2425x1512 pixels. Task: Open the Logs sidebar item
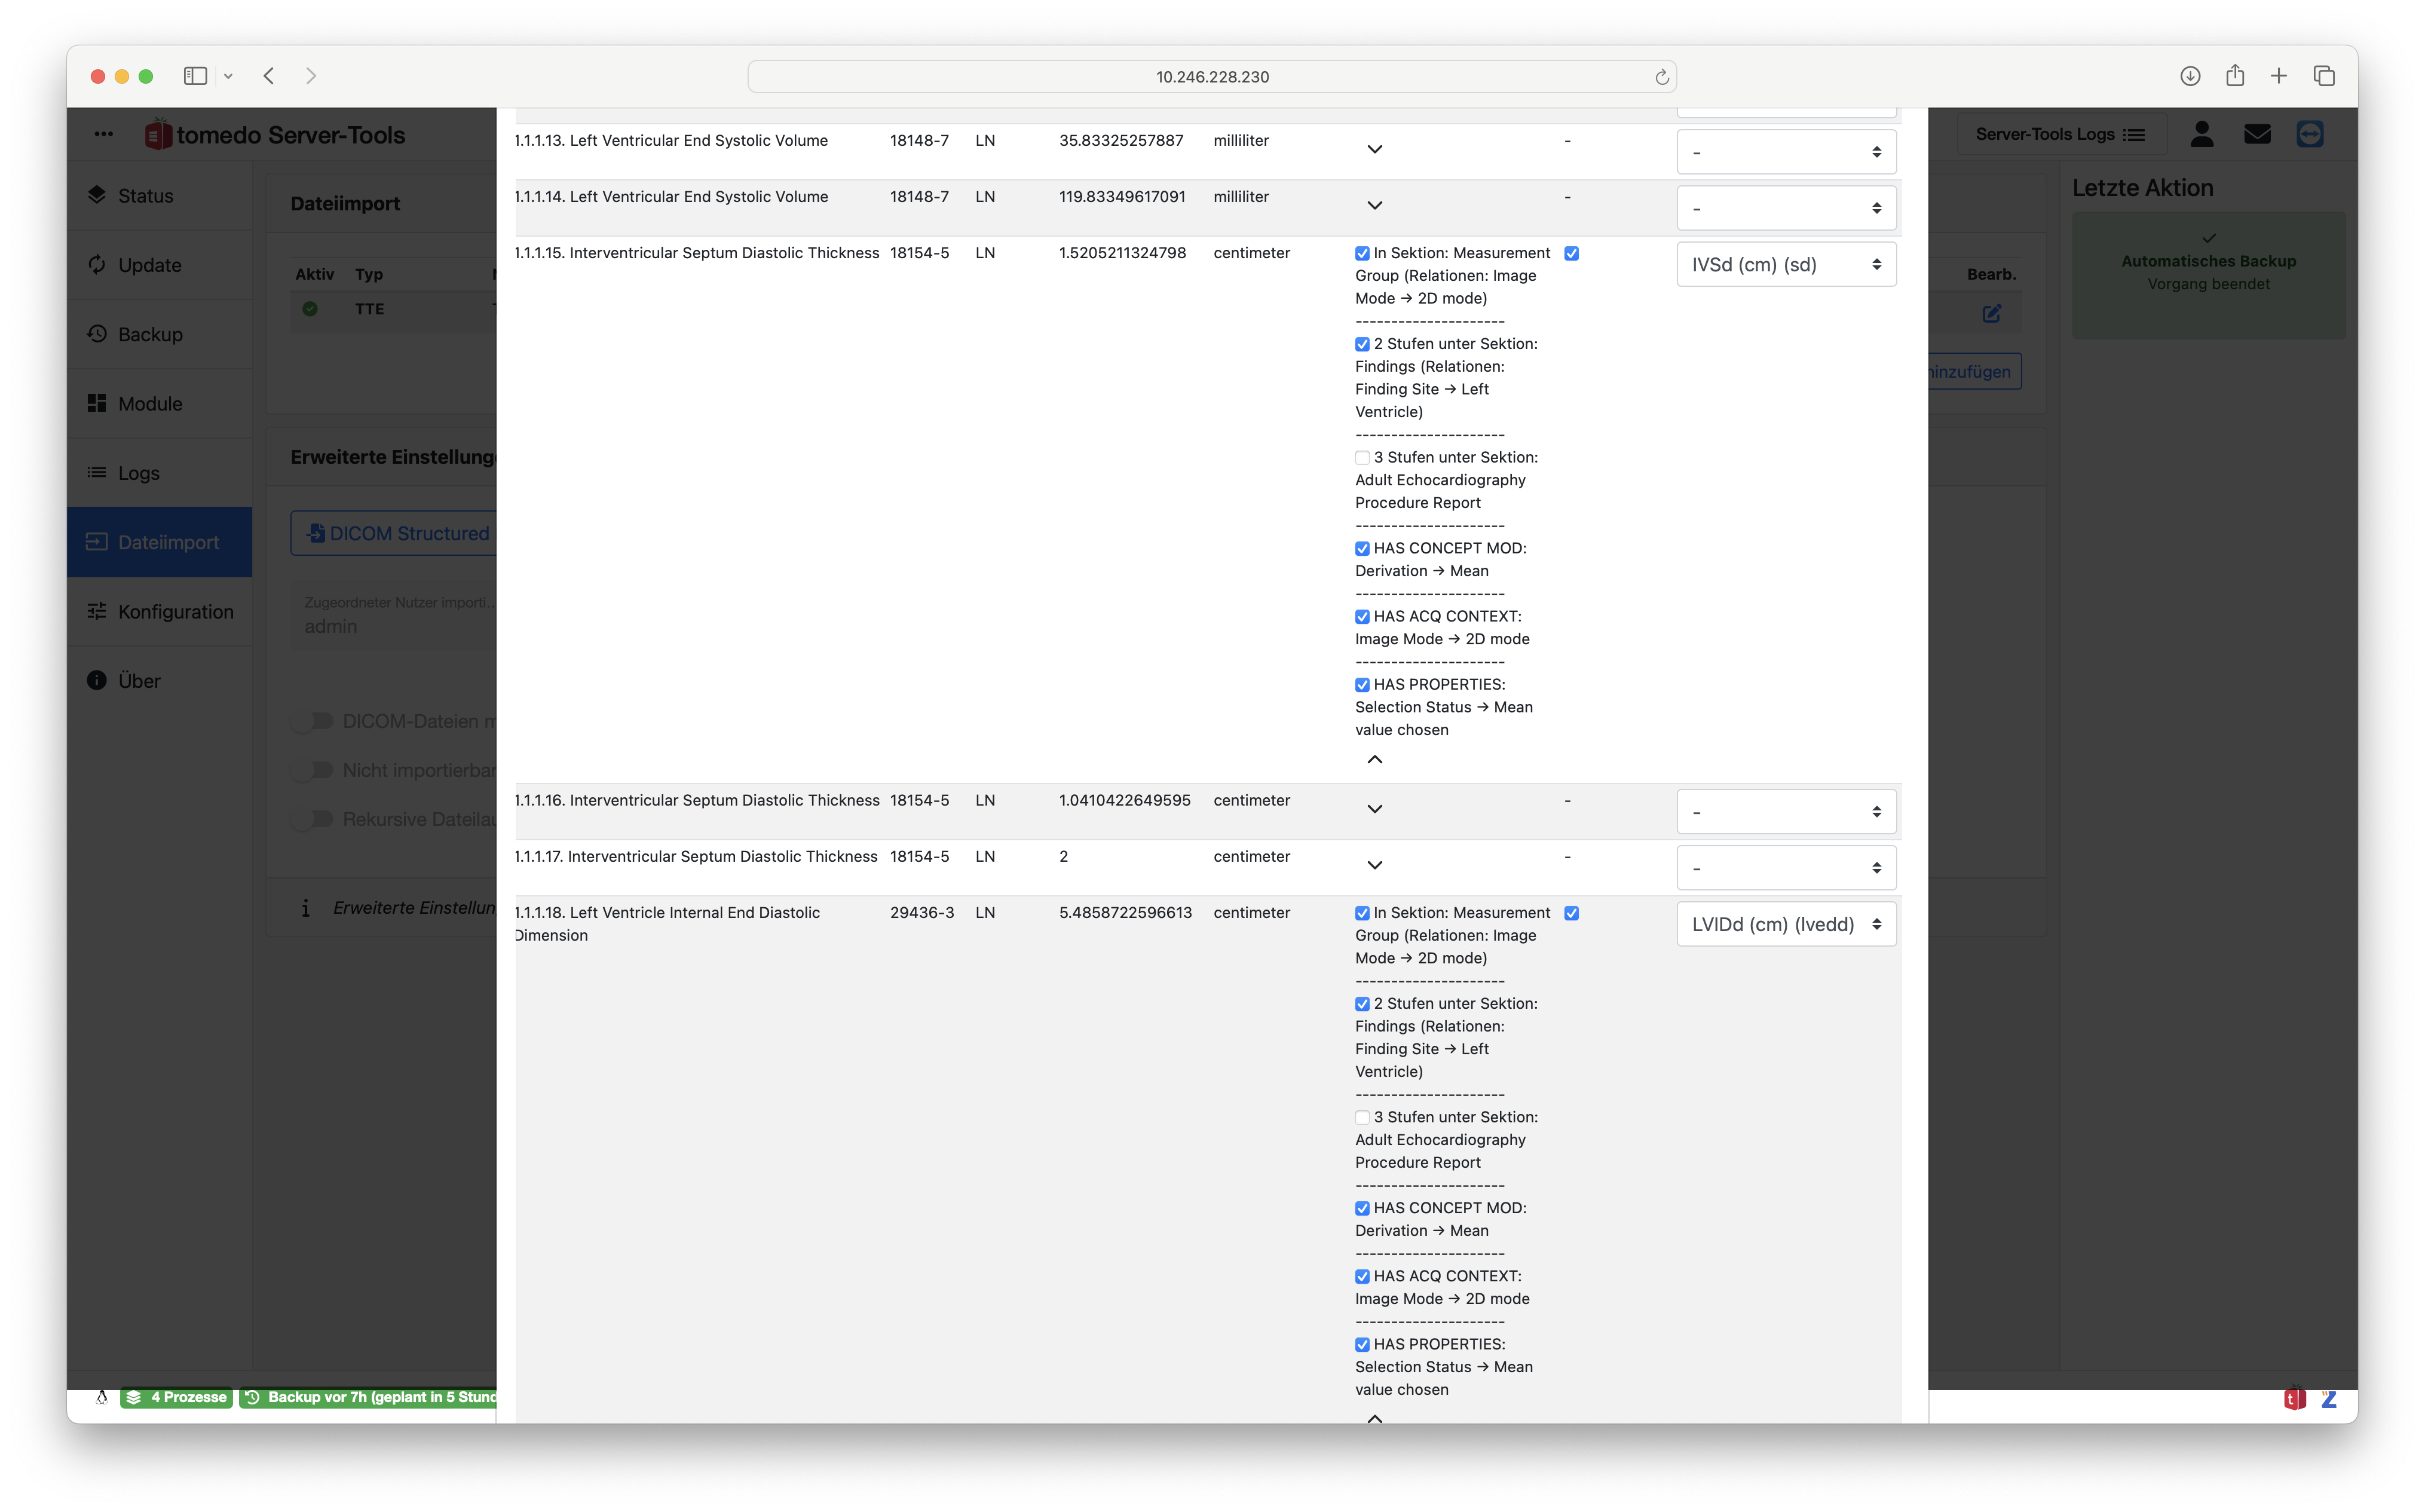click(159, 473)
